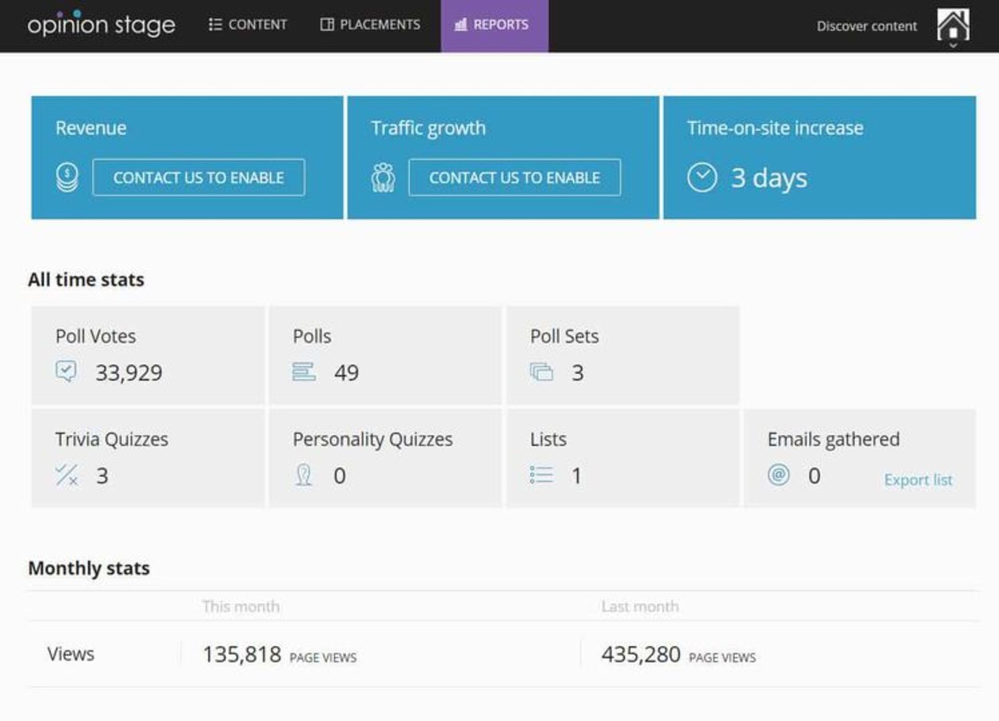Viewport: 999px width, 721px height.
Task: Export the gathered emails list
Action: coord(918,480)
